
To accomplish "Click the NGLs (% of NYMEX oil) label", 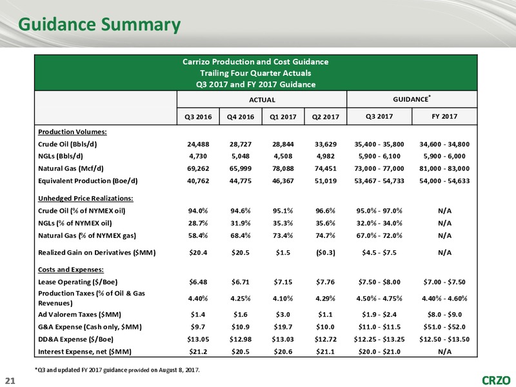I will pos(75,223).
